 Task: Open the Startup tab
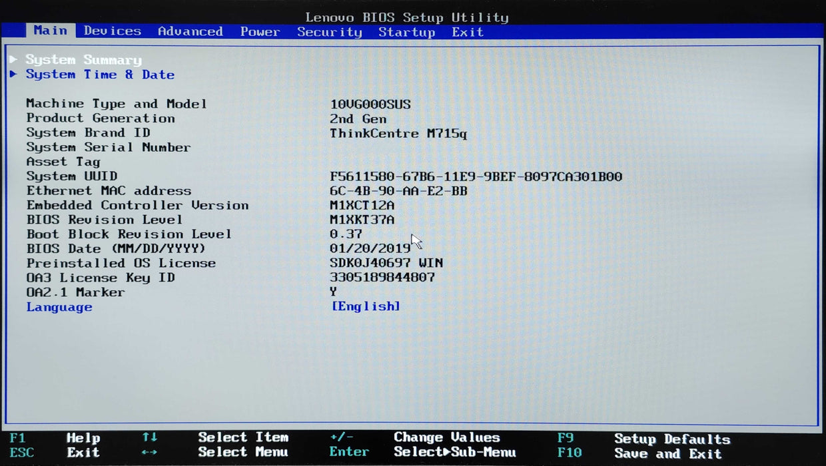406,32
